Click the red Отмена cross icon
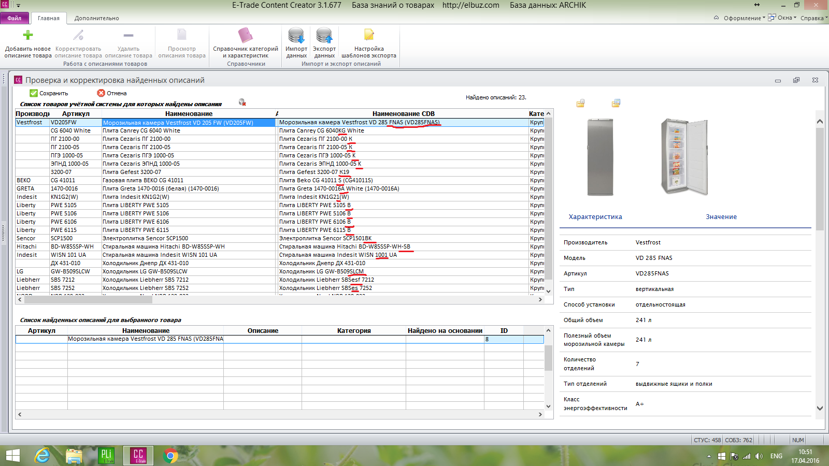This screenshot has width=829, height=466. tap(101, 93)
